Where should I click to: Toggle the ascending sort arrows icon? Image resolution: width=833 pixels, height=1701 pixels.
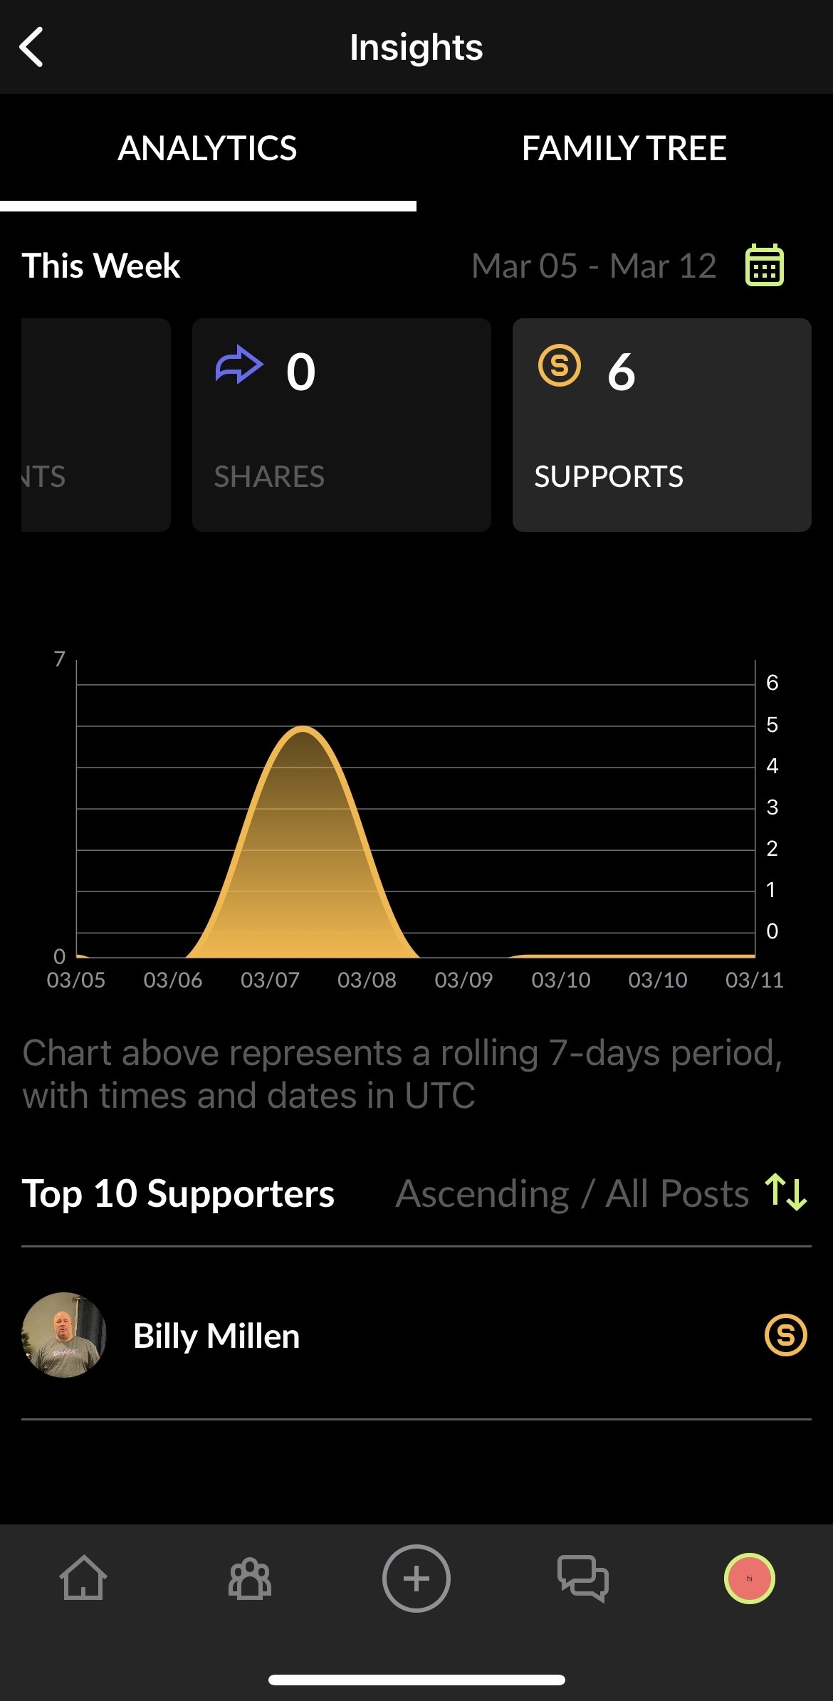tap(786, 1193)
